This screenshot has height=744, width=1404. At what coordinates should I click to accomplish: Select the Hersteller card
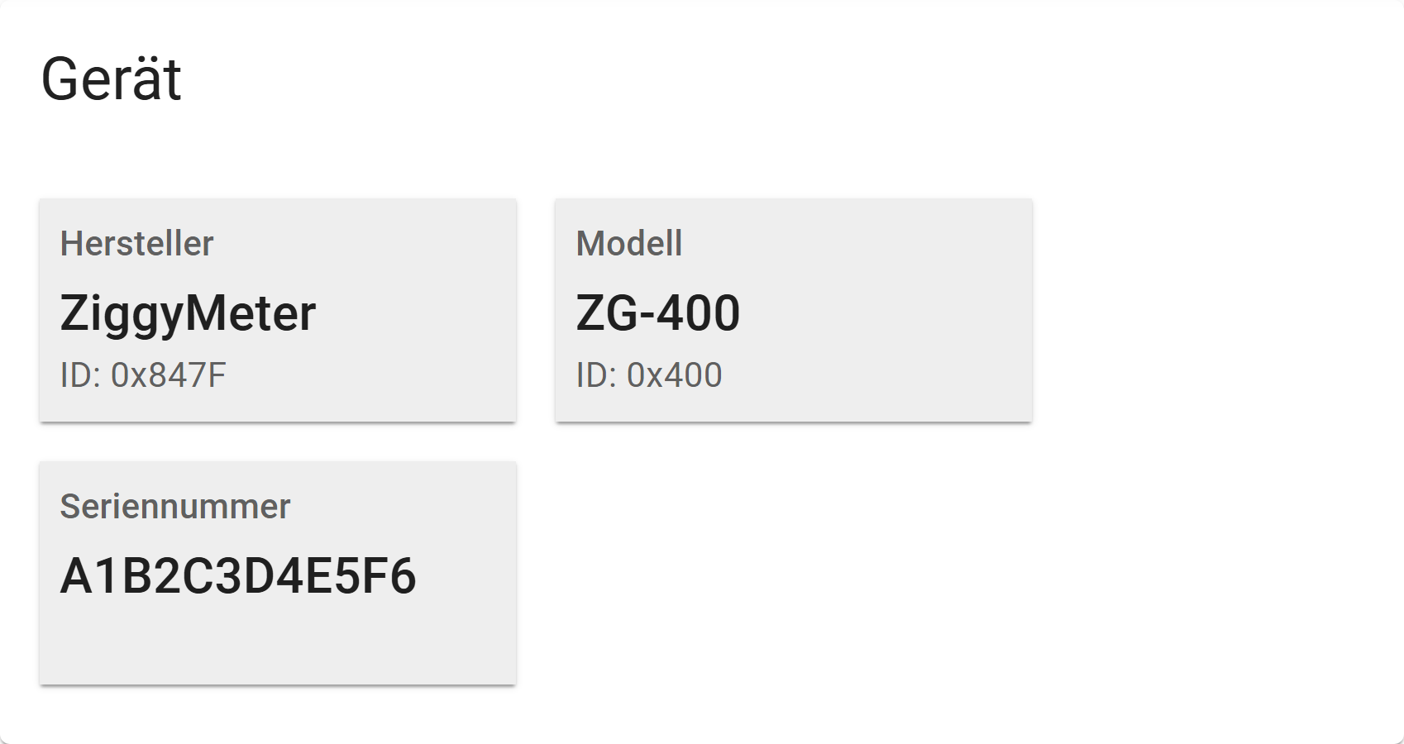click(x=278, y=310)
